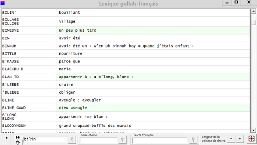Select the BLAN TO translation cell
Viewport: 257px width, 145px height.
point(153,77)
